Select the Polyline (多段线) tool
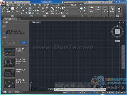The image size is (127, 95). point(8,10)
